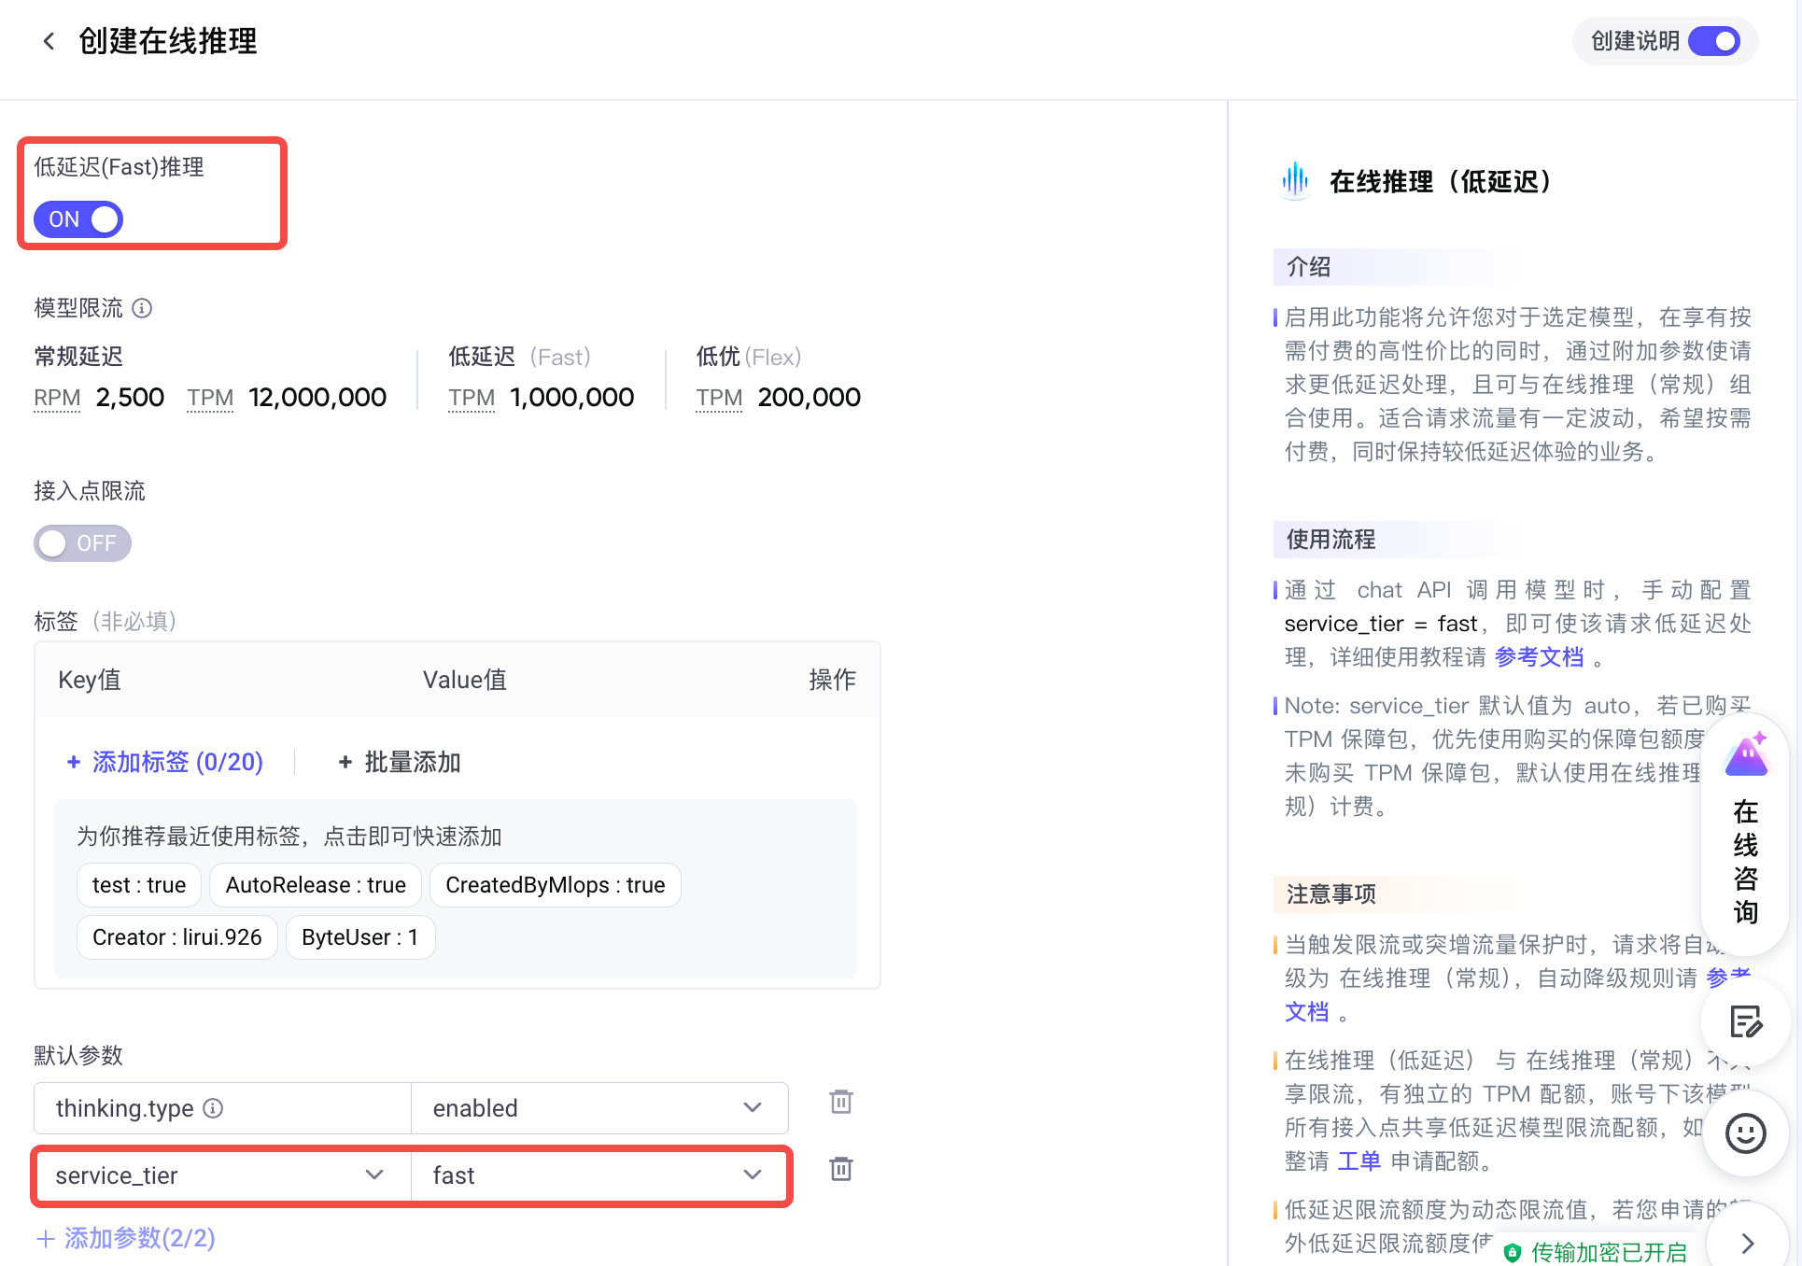
Task: Show info tooltip next to 模型限流
Action: (x=142, y=308)
